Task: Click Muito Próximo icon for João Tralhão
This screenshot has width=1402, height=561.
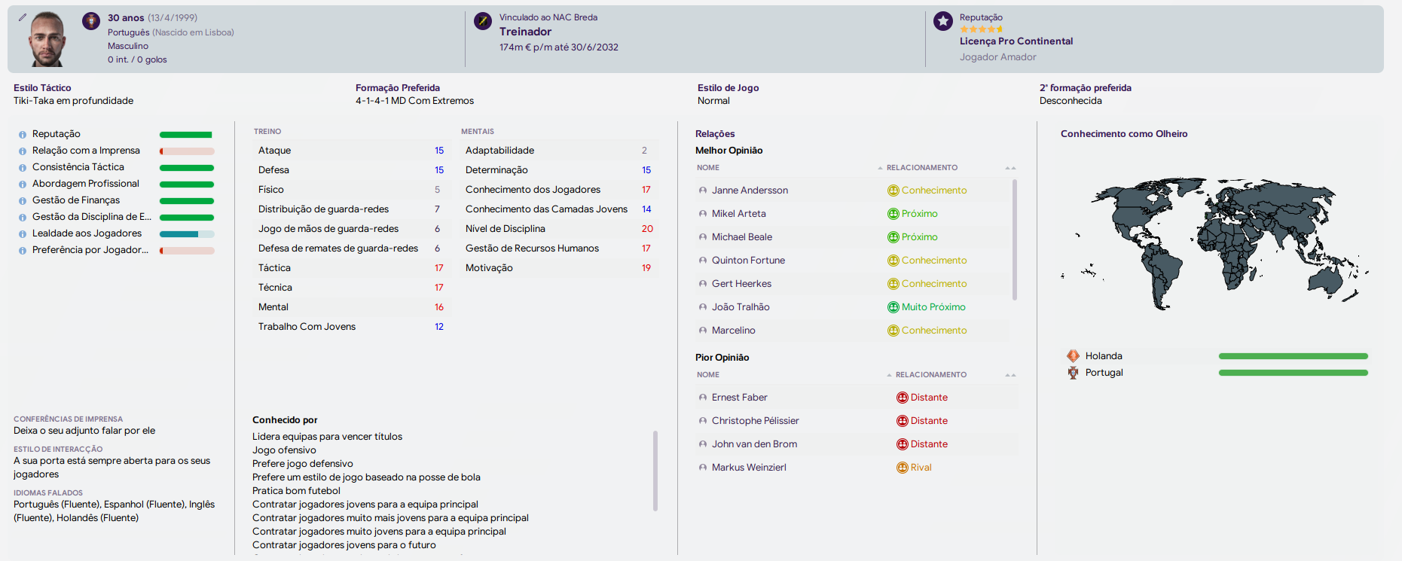Action: pyautogui.click(x=893, y=307)
